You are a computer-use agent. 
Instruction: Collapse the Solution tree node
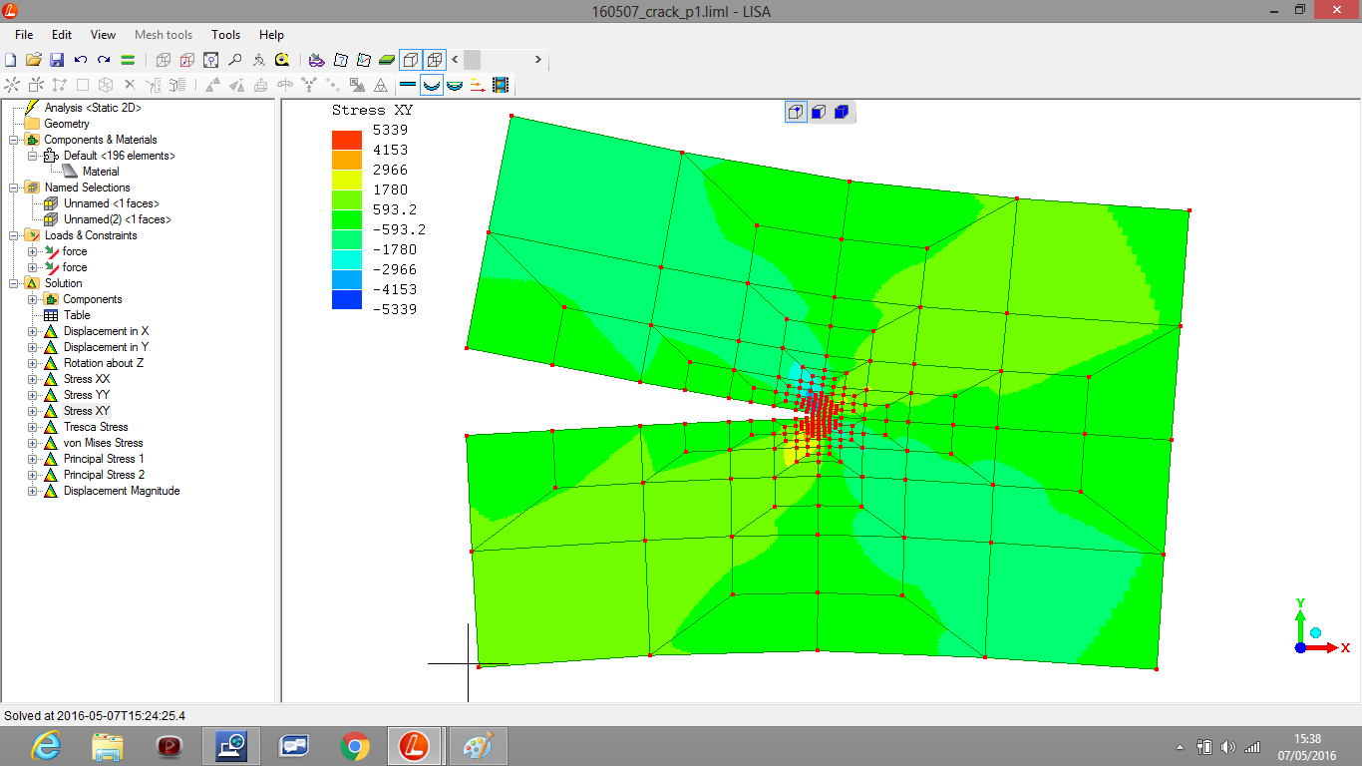14,283
